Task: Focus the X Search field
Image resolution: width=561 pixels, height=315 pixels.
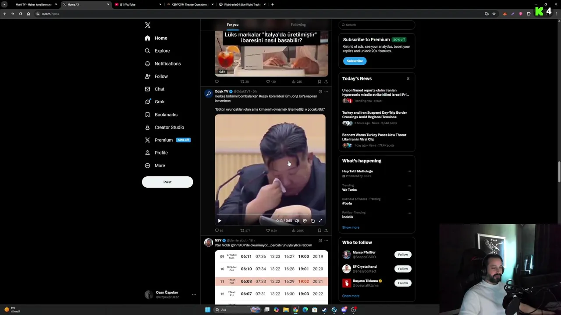Action: tap(376, 25)
